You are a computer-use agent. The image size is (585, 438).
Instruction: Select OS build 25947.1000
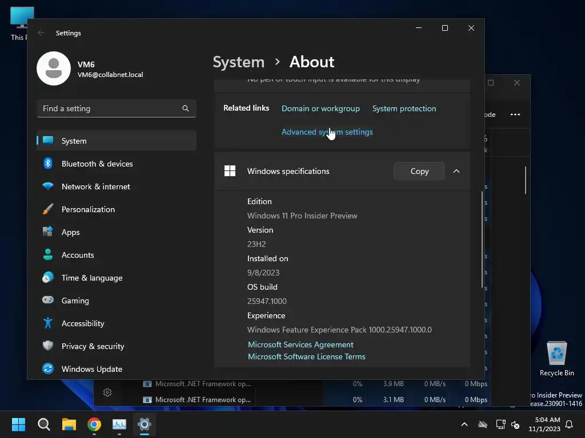coord(267,301)
